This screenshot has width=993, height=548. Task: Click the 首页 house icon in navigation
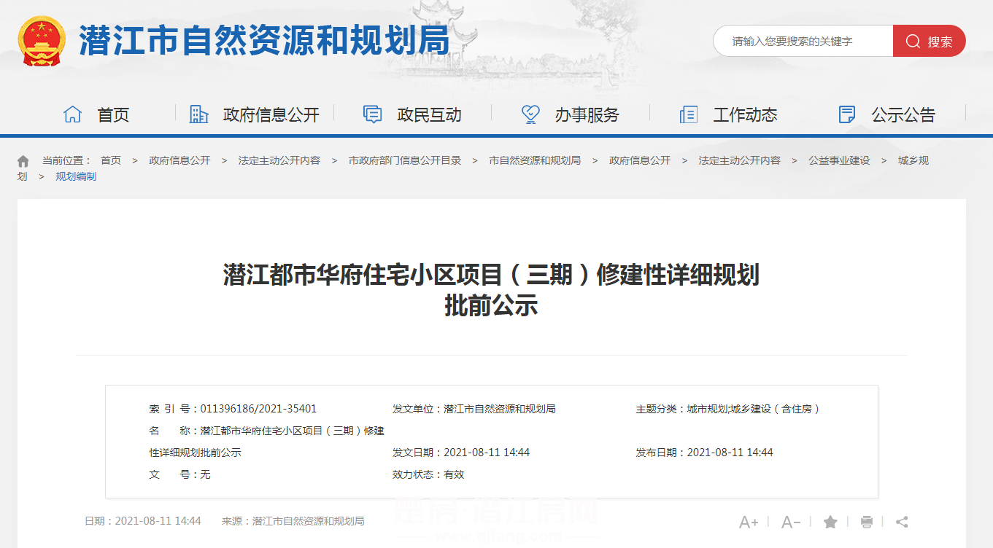coord(73,114)
